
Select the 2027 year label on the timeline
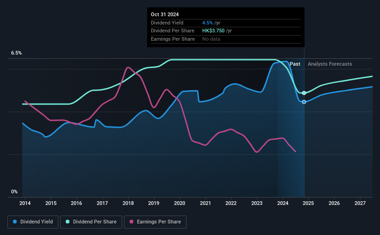point(360,203)
